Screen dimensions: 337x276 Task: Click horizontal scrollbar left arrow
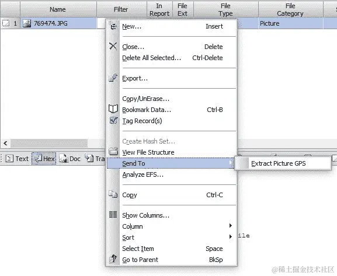pos(5,143)
